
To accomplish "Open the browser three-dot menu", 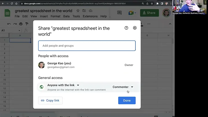I will pyautogui.click(x=171, y=3).
